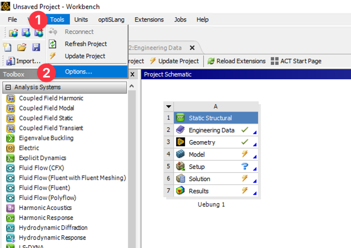Select Eigenvalue Buckling system icon
The image size is (351, 248).
(10, 138)
